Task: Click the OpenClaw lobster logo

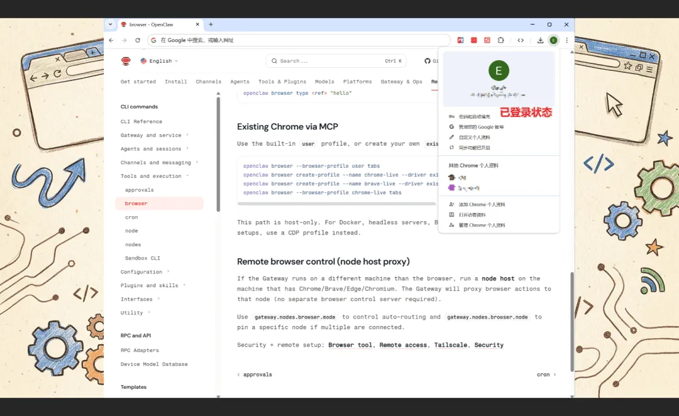Action: (x=126, y=61)
